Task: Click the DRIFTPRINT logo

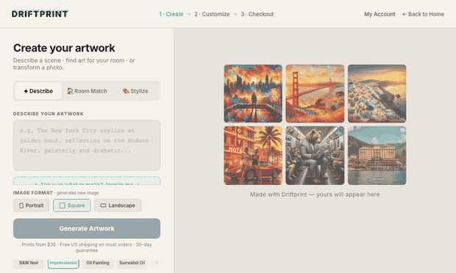Action: click(x=40, y=14)
